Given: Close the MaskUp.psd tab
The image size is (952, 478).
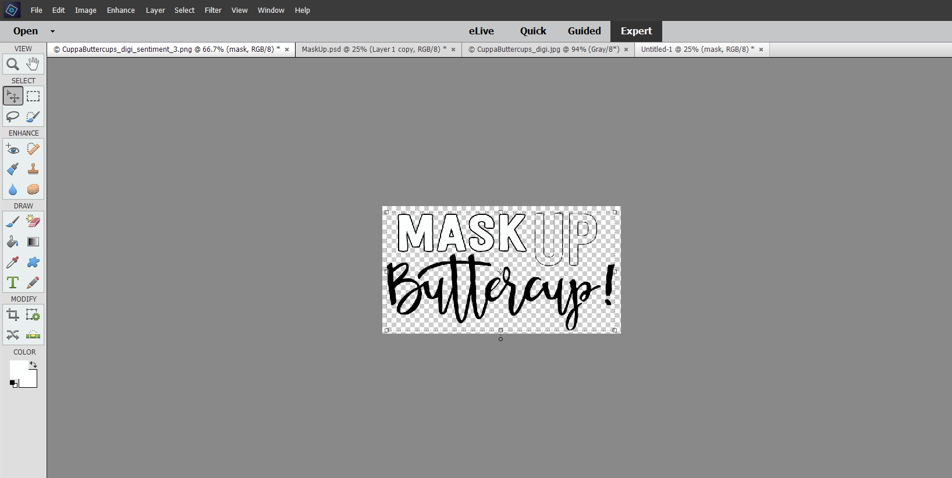Looking at the screenshot, I should coord(453,49).
